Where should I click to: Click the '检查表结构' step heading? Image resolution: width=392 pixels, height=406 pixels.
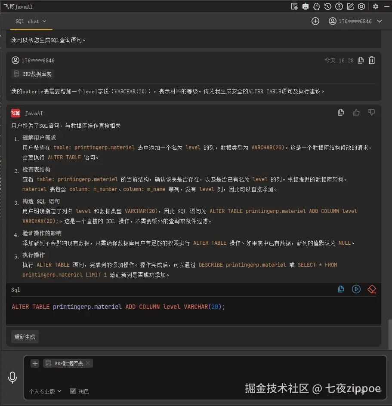[x=36, y=169]
